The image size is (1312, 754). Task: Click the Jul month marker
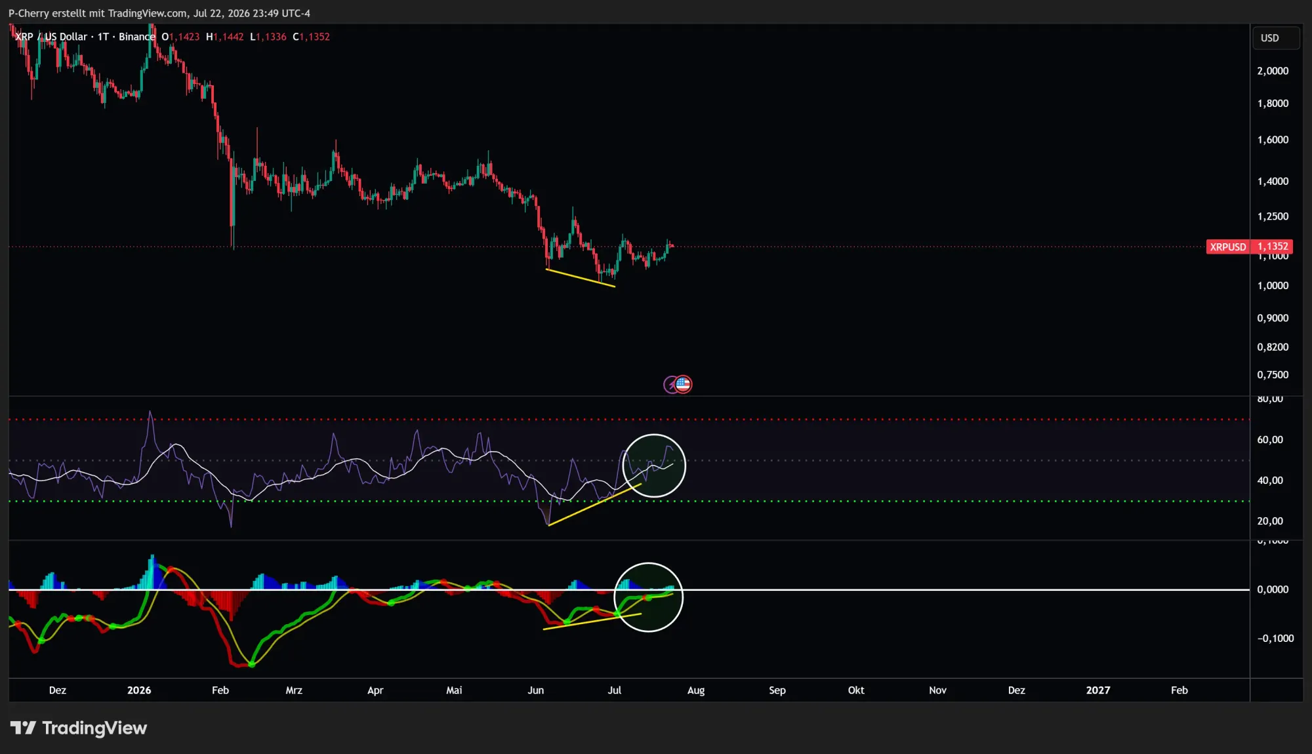pos(615,690)
